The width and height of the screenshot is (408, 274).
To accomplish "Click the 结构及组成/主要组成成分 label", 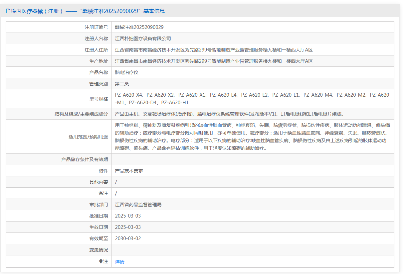I will click(82, 114).
